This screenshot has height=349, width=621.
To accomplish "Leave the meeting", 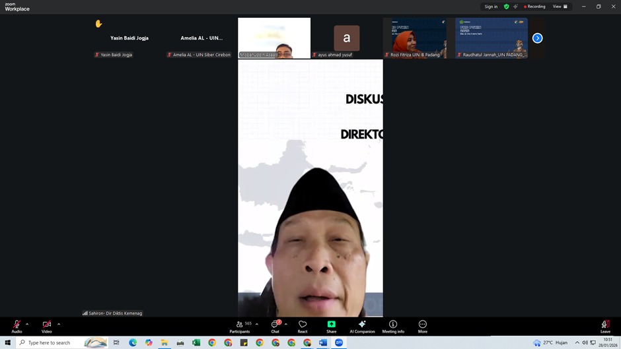I will pyautogui.click(x=605, y=327).
